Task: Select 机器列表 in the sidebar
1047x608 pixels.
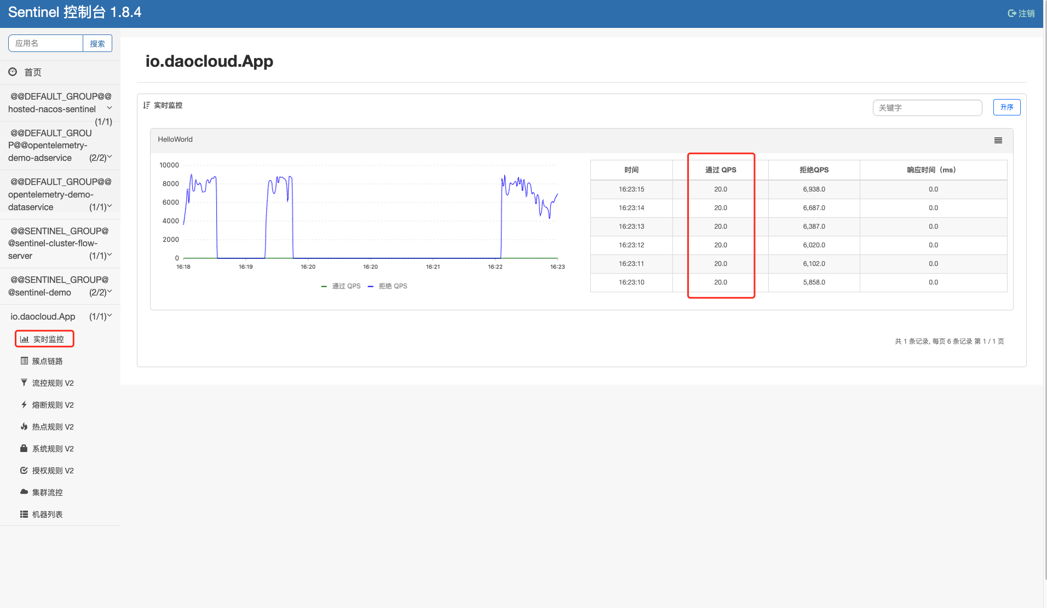Action: pos(24,514)
